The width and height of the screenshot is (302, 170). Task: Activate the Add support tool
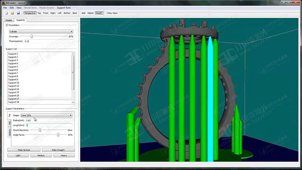point(83,13)
